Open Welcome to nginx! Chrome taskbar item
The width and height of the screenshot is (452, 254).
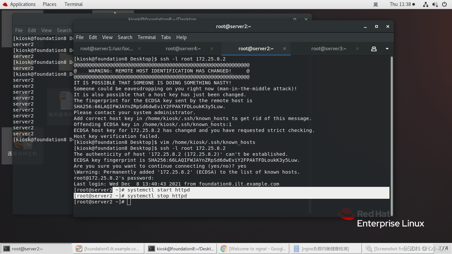pyautogui.click(x=253, y=249)
